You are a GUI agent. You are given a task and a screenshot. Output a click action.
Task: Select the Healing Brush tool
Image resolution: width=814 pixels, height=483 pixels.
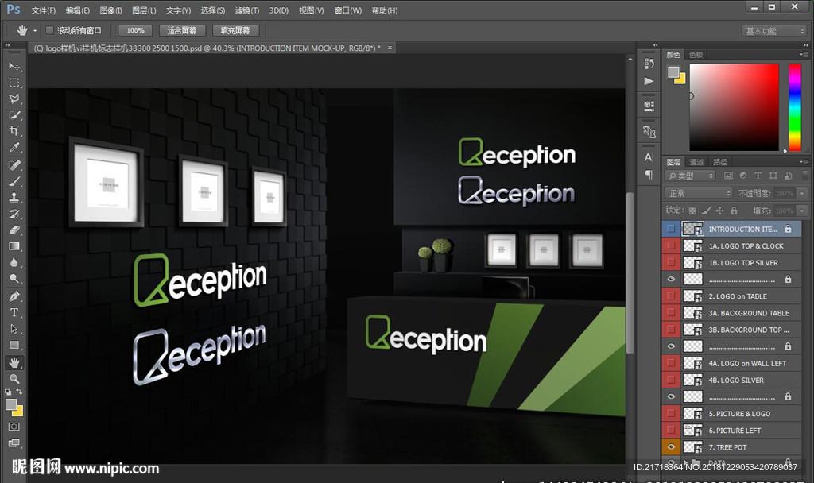(14, 165)
